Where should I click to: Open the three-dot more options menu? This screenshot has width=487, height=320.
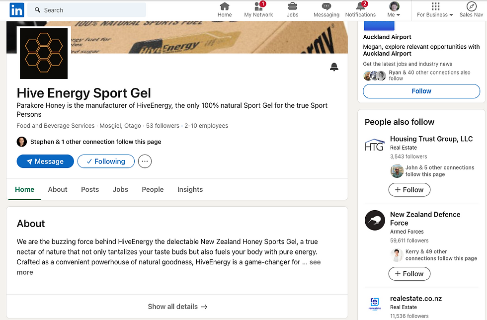tap(145, 161)
